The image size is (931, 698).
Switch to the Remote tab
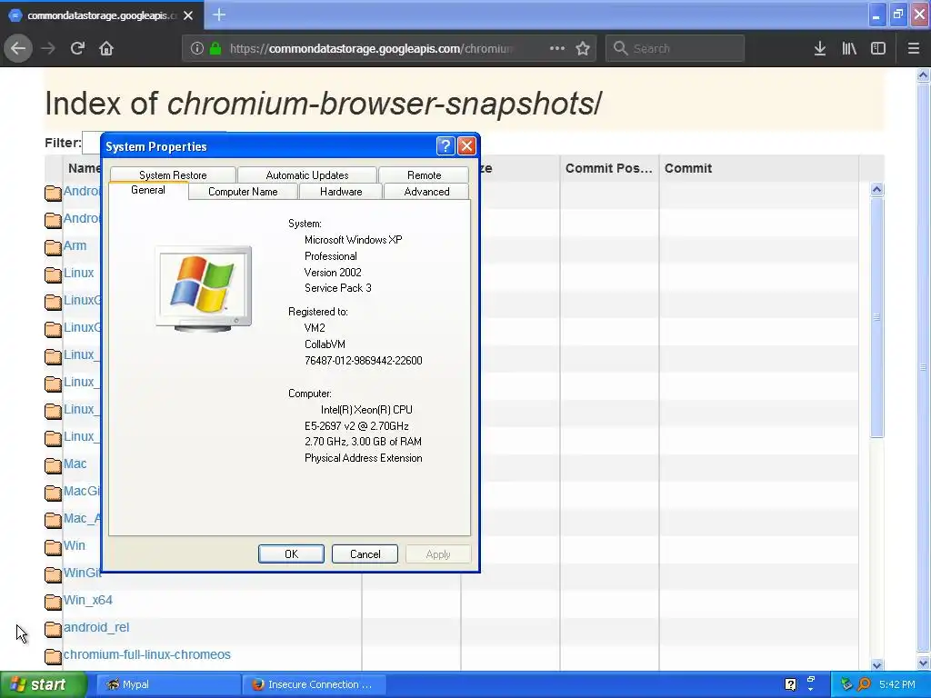coord(424,175)
